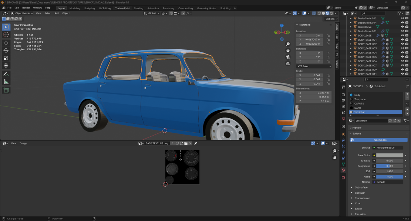Disable rendering for BezierCurve camera icon

pos(407,27)
